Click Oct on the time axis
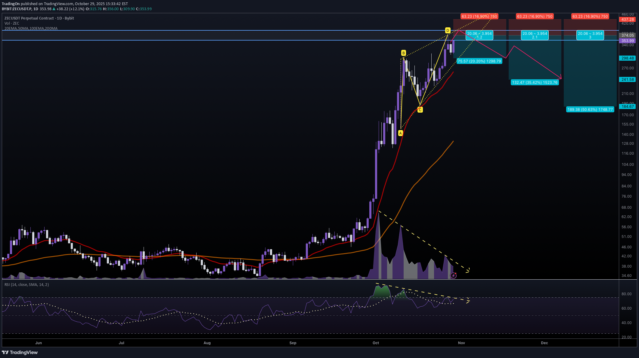The height and width of the screenshot is (358, 639). click(376, 343)
